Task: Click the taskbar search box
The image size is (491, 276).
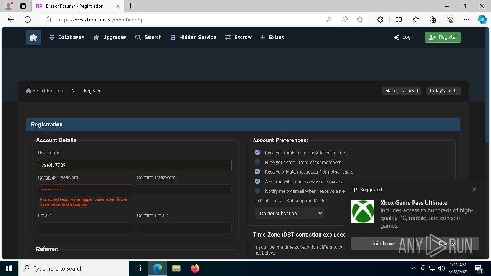Action: click(74, 268)
